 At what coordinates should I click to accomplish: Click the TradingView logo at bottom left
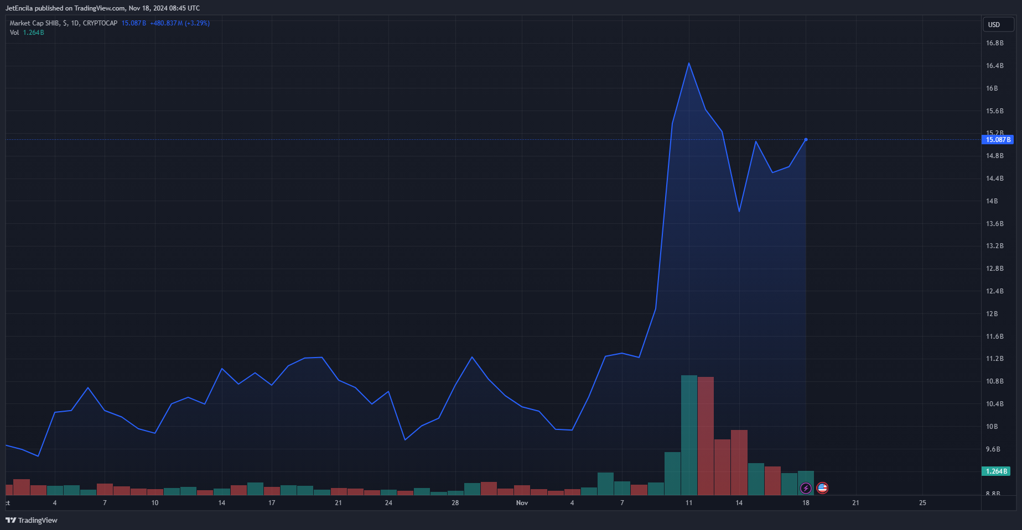(x=32, y=520)
